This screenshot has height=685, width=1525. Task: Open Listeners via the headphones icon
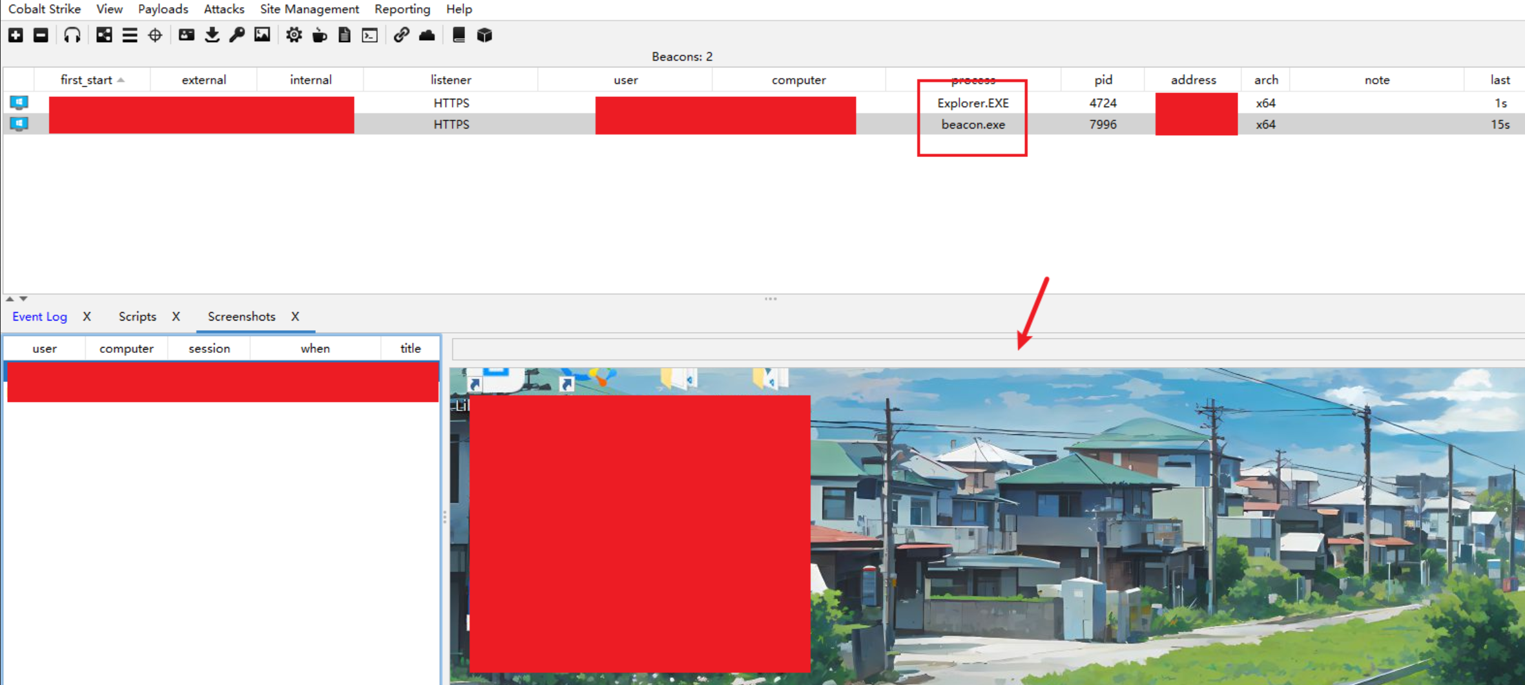[x=72, y=35]
